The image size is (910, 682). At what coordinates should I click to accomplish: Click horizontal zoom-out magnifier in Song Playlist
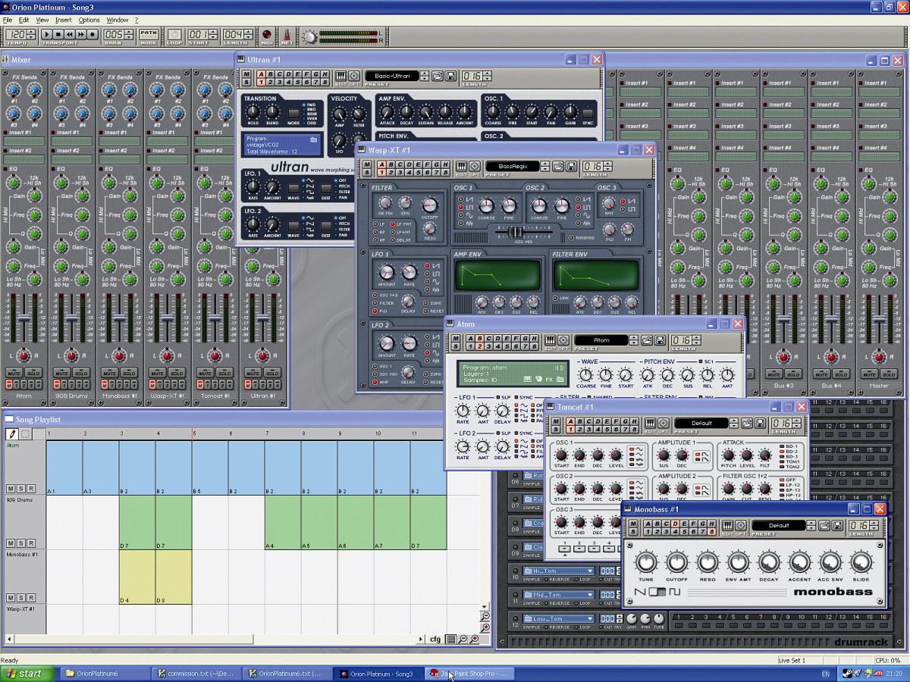[463, 640]
